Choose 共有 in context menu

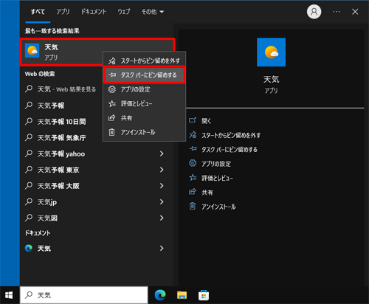coord(144,118)
